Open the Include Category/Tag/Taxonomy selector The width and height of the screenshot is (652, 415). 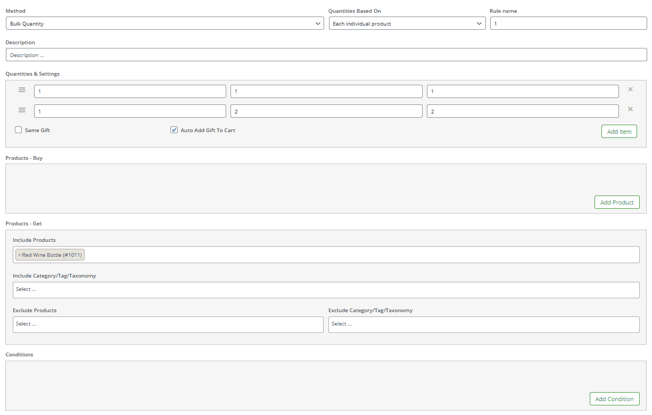coord(326,289)
